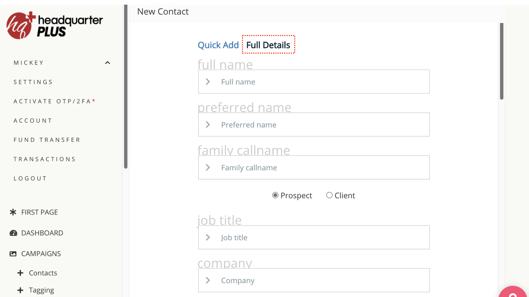Click the plus icon next to Contacts

20,273
